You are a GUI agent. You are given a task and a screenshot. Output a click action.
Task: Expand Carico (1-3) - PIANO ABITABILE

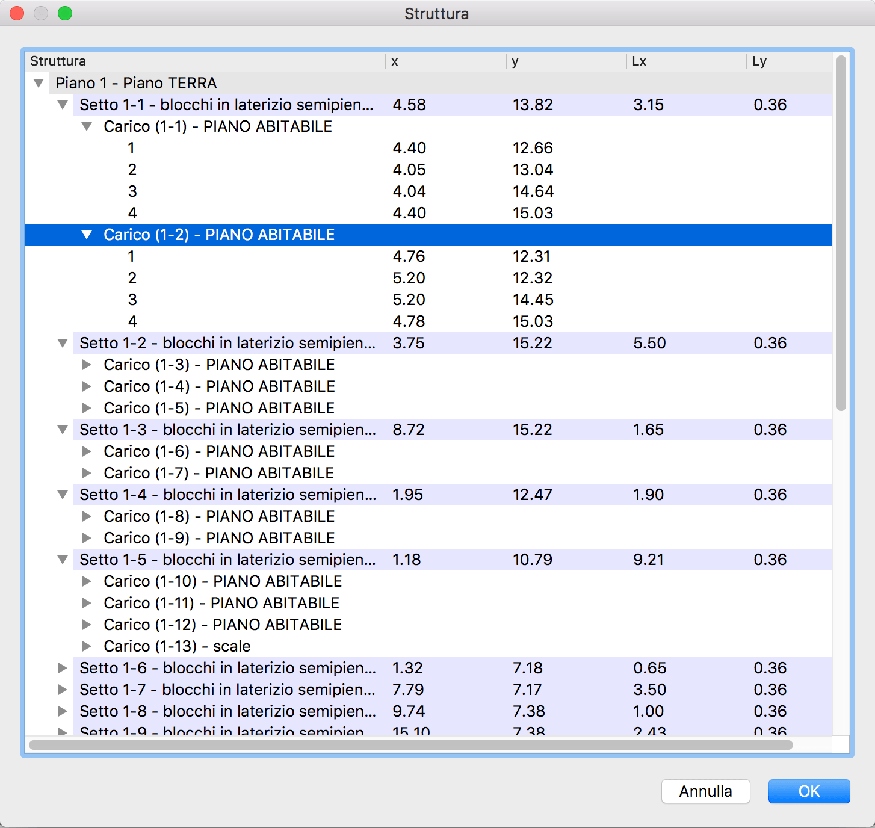click(87, 365)
